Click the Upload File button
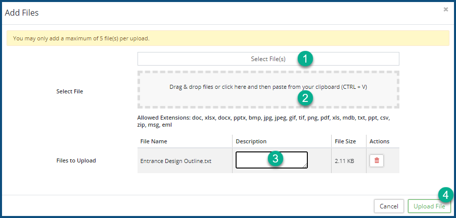 pos(429,206)
